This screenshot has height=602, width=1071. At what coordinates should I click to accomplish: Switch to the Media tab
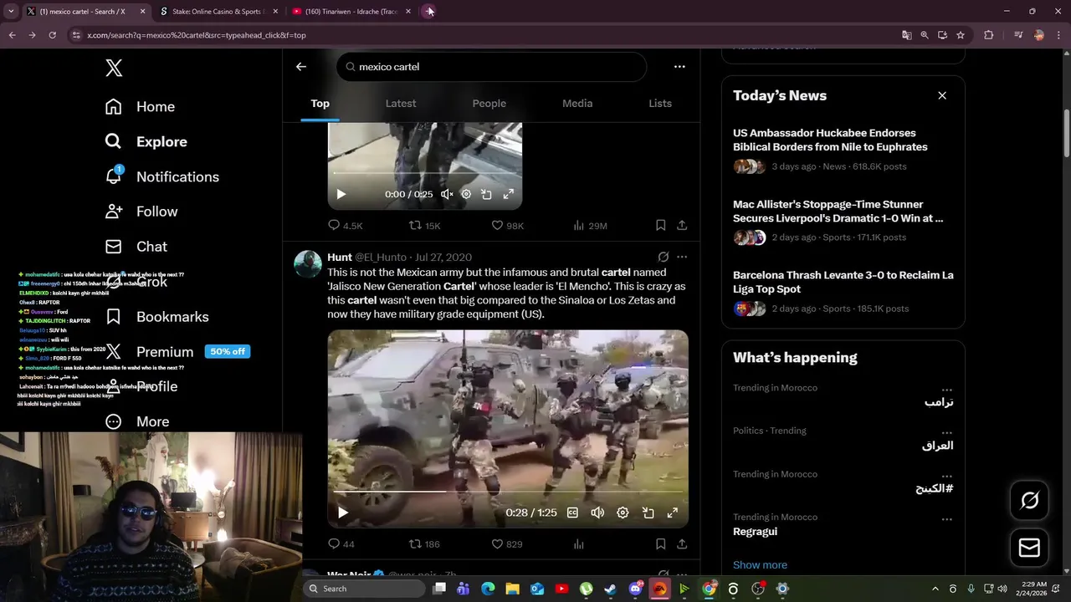[x=577, y=104]
